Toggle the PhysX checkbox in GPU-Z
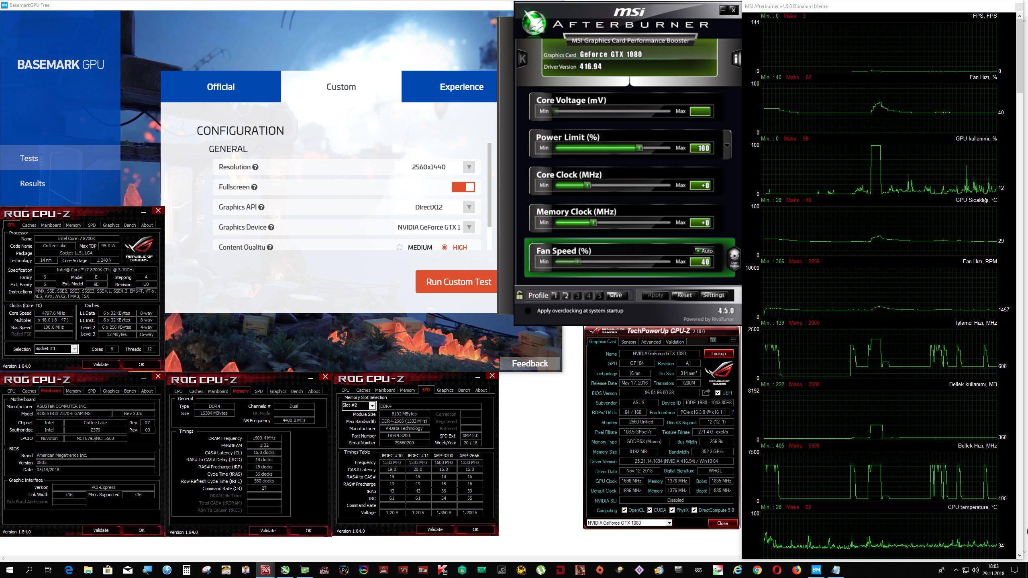This screenshot has width=1028, height=578. [x=672, y=510]
